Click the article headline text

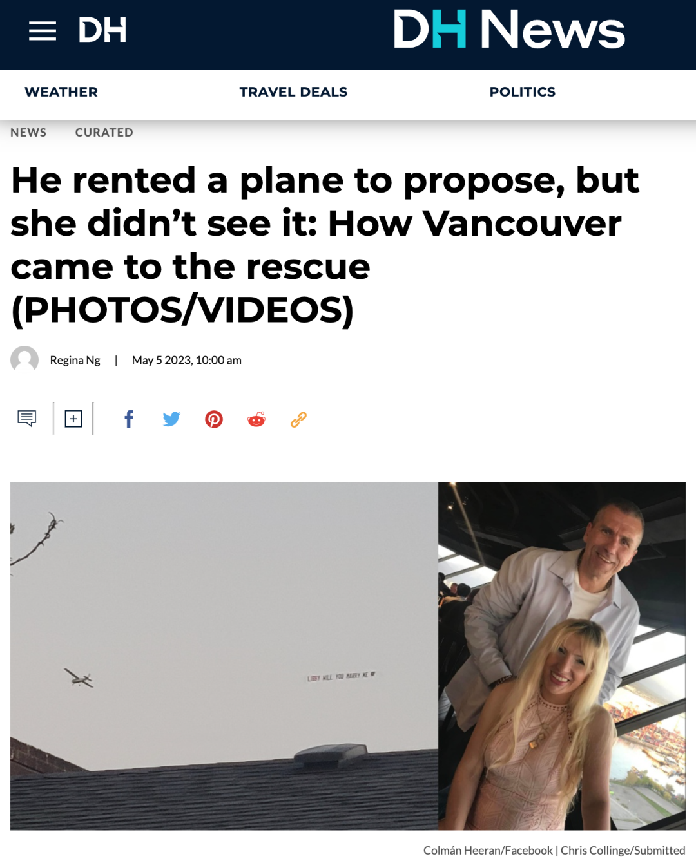tap(325, 245)
